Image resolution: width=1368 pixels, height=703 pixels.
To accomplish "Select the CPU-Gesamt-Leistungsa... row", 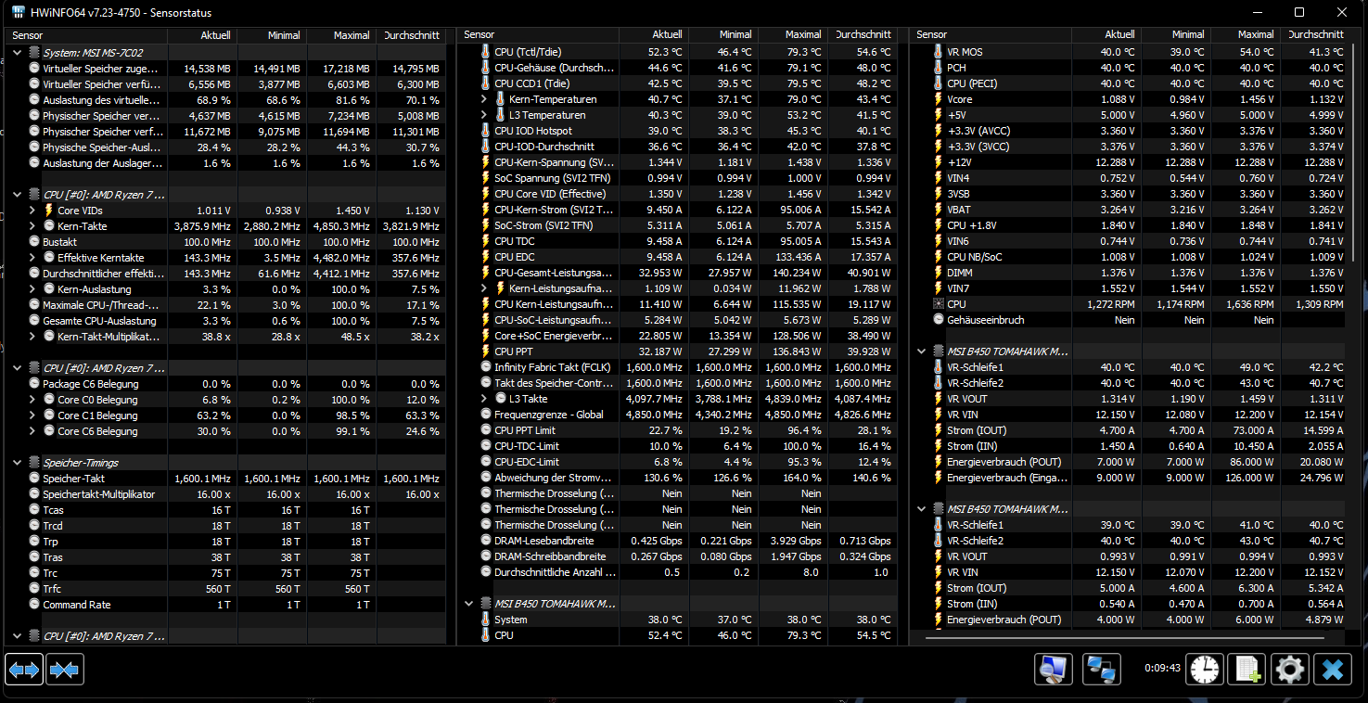I will (678, 273).
